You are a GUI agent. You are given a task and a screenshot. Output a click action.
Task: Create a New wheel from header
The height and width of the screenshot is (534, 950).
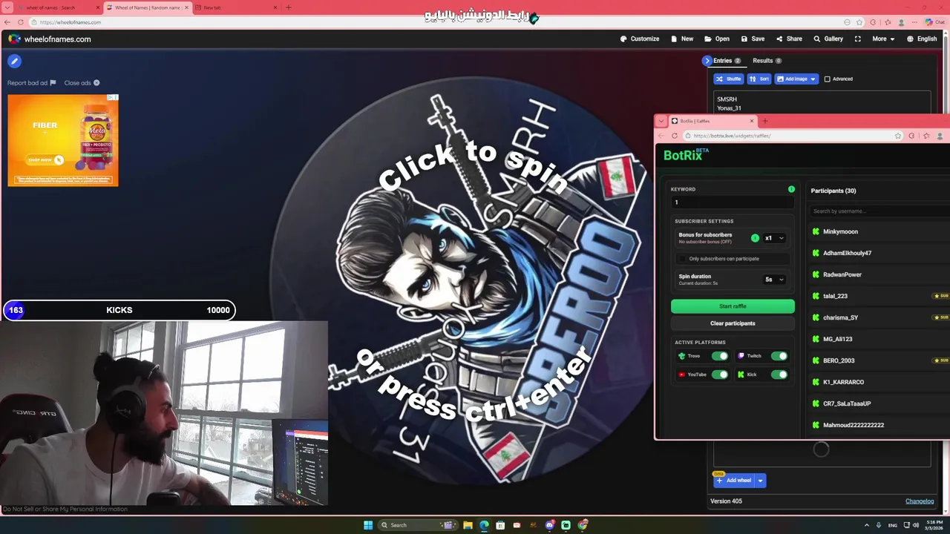pyautogui.click(x=682, y=39)
